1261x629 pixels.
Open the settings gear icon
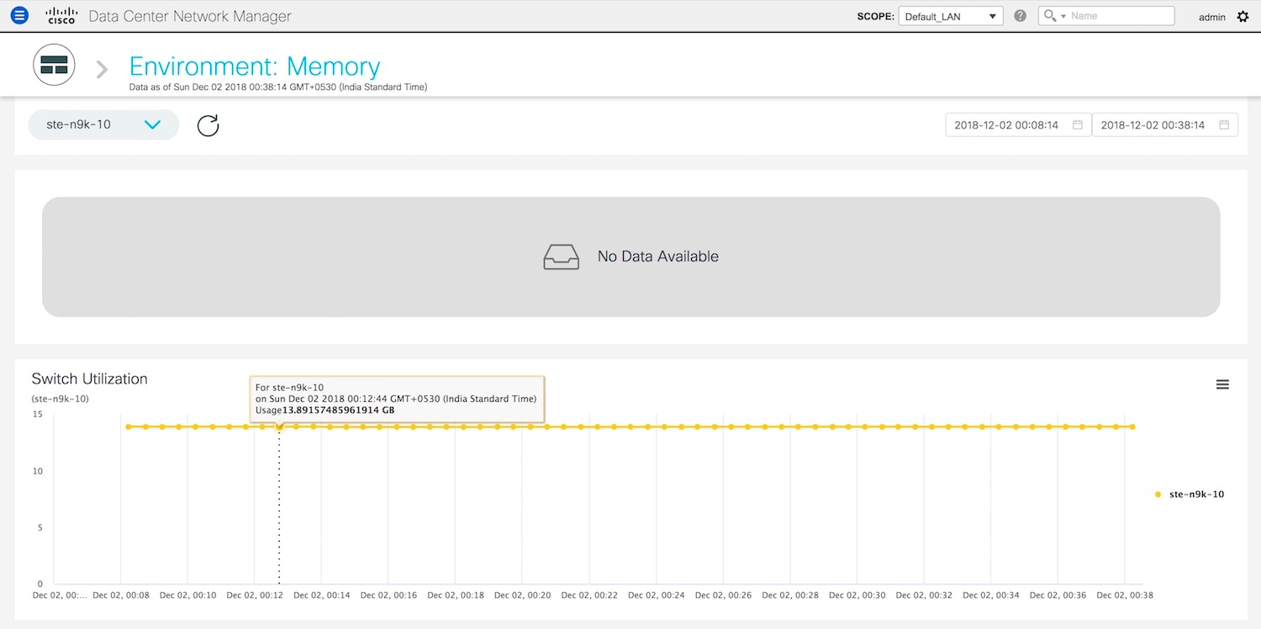point(1243,17)
